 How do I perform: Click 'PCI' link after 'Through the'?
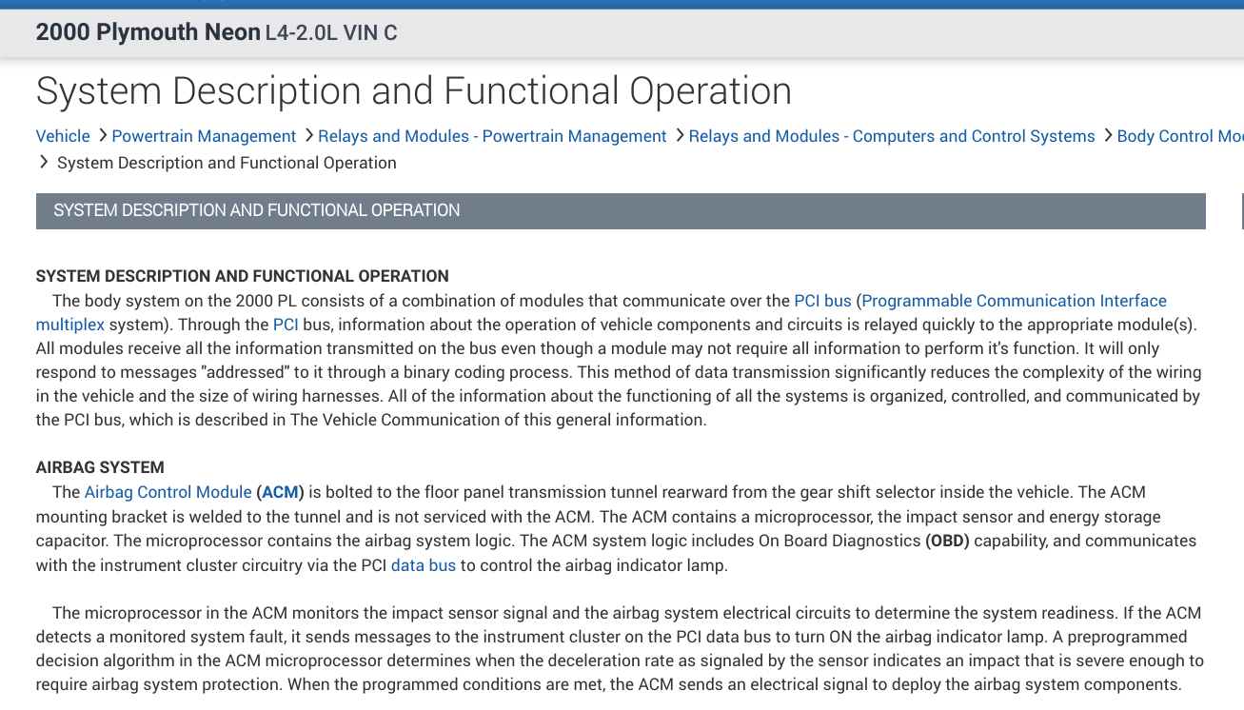tap(286, 325)
